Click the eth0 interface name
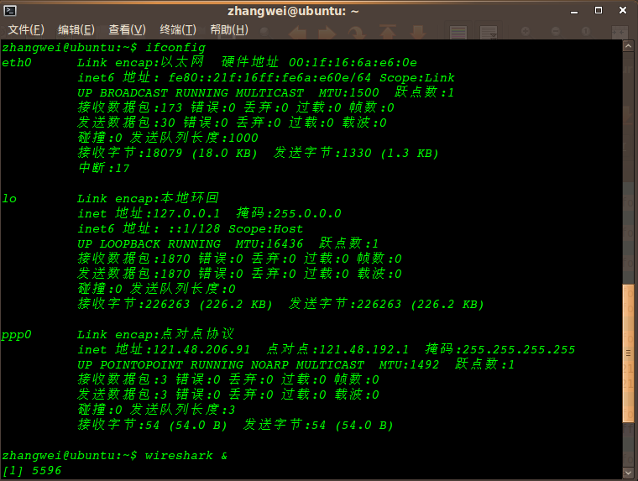The image size is (638, 481). click(x=17, y=63)
